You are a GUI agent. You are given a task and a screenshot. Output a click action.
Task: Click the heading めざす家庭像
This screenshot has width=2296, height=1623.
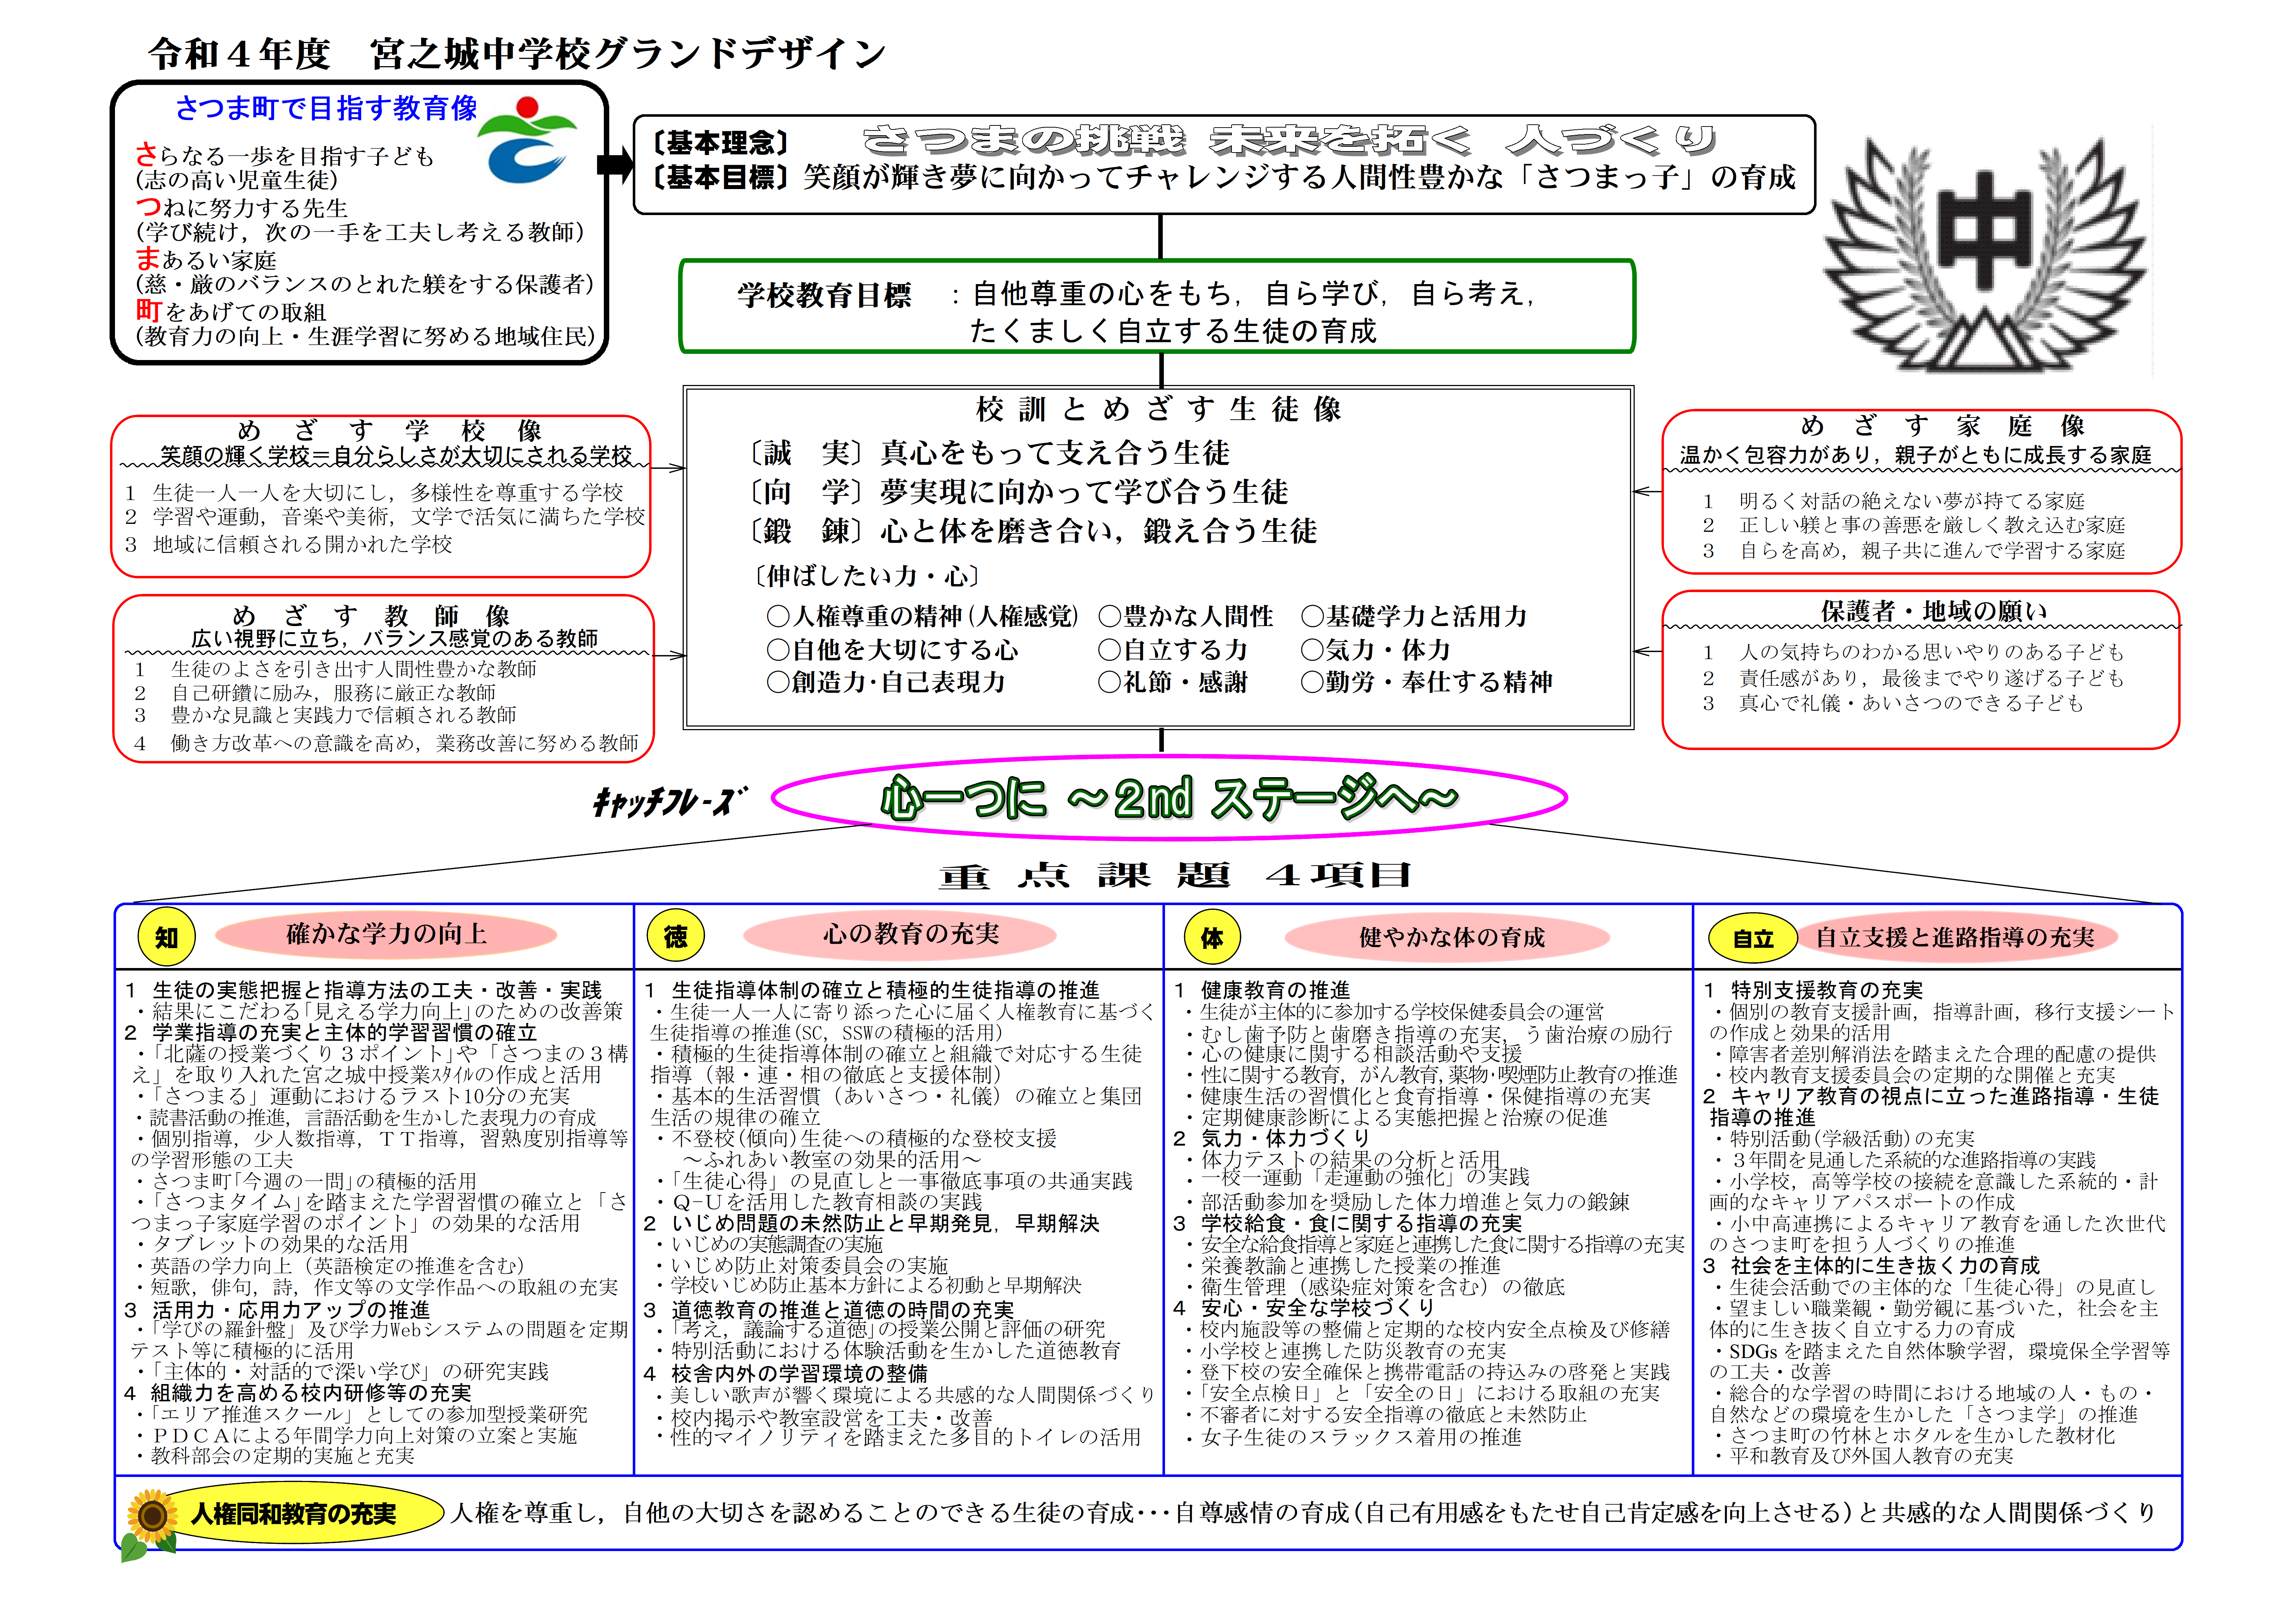point(1943,426)
